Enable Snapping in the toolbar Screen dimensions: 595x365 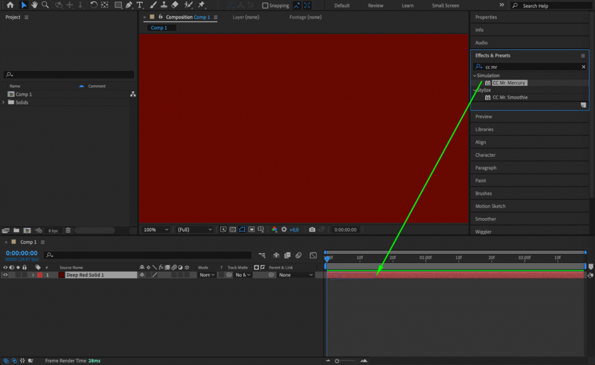pyautogui.click(x=264, y=5)
